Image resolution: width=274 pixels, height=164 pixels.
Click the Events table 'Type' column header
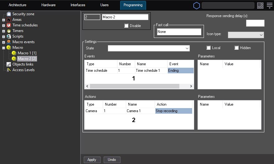tap(101, 64)
